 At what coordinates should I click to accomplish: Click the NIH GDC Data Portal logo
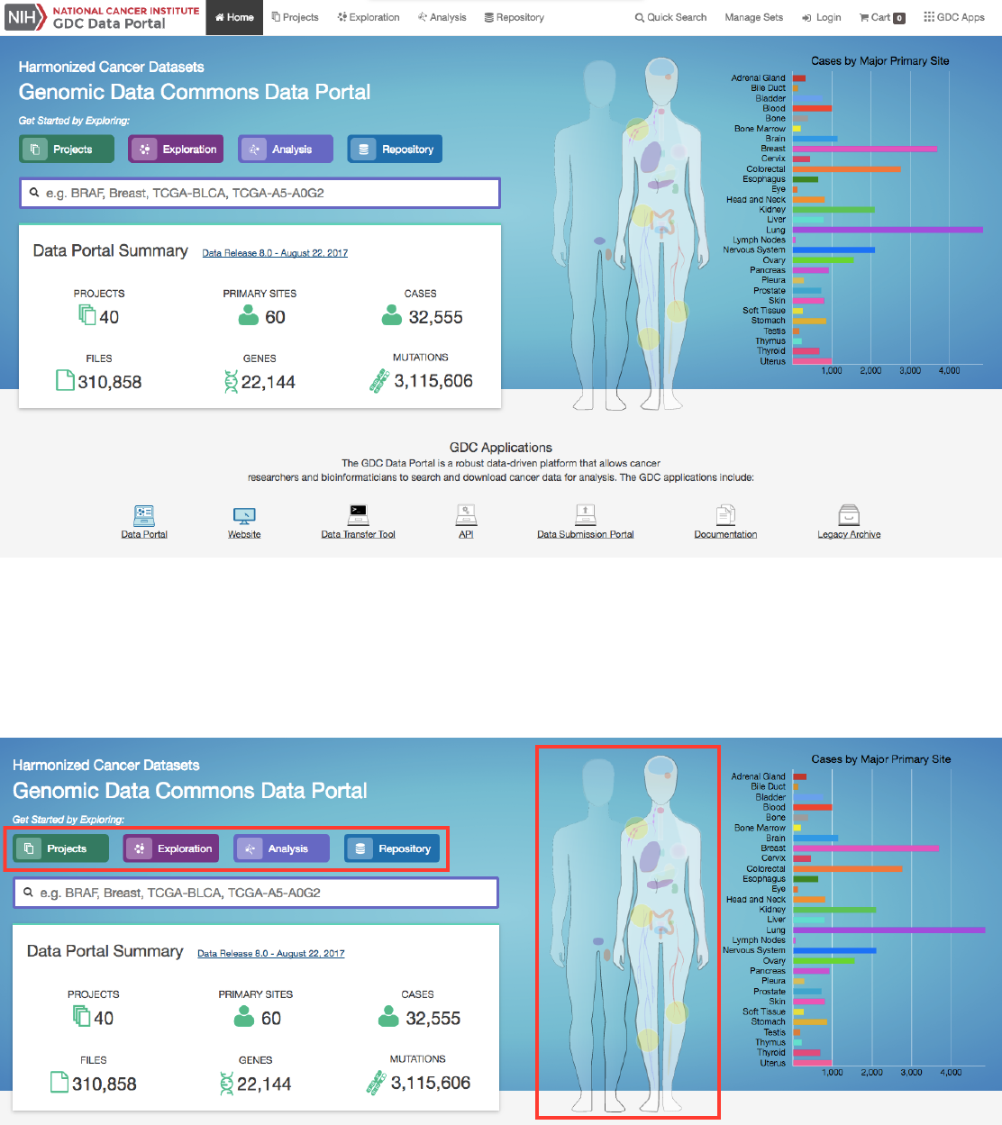[103, 17]
